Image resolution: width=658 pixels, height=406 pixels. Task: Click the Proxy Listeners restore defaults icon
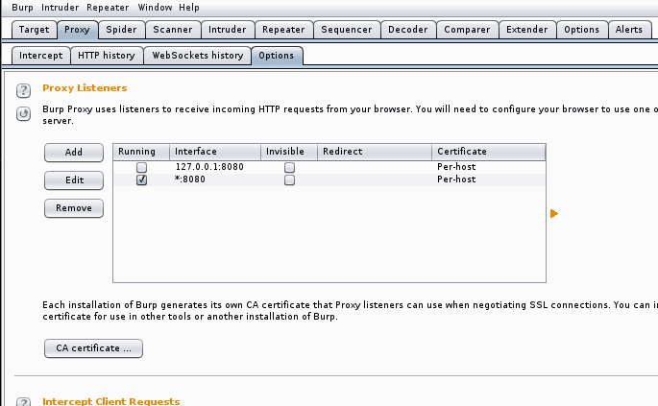pos(23,113)
